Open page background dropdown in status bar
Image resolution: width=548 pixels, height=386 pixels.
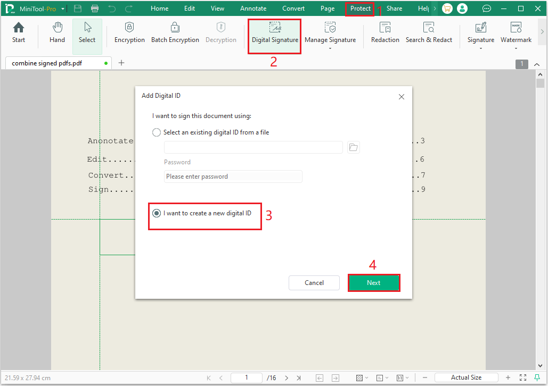pyautogui.click(x=362, y=377)
